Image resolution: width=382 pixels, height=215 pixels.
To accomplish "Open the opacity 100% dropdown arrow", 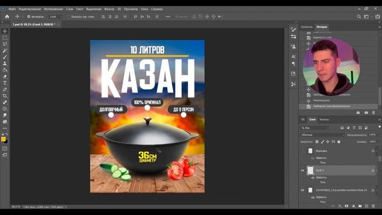I will pos(378,135).
